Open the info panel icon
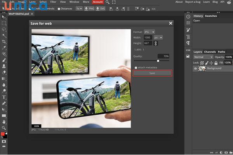 point(188,16)
